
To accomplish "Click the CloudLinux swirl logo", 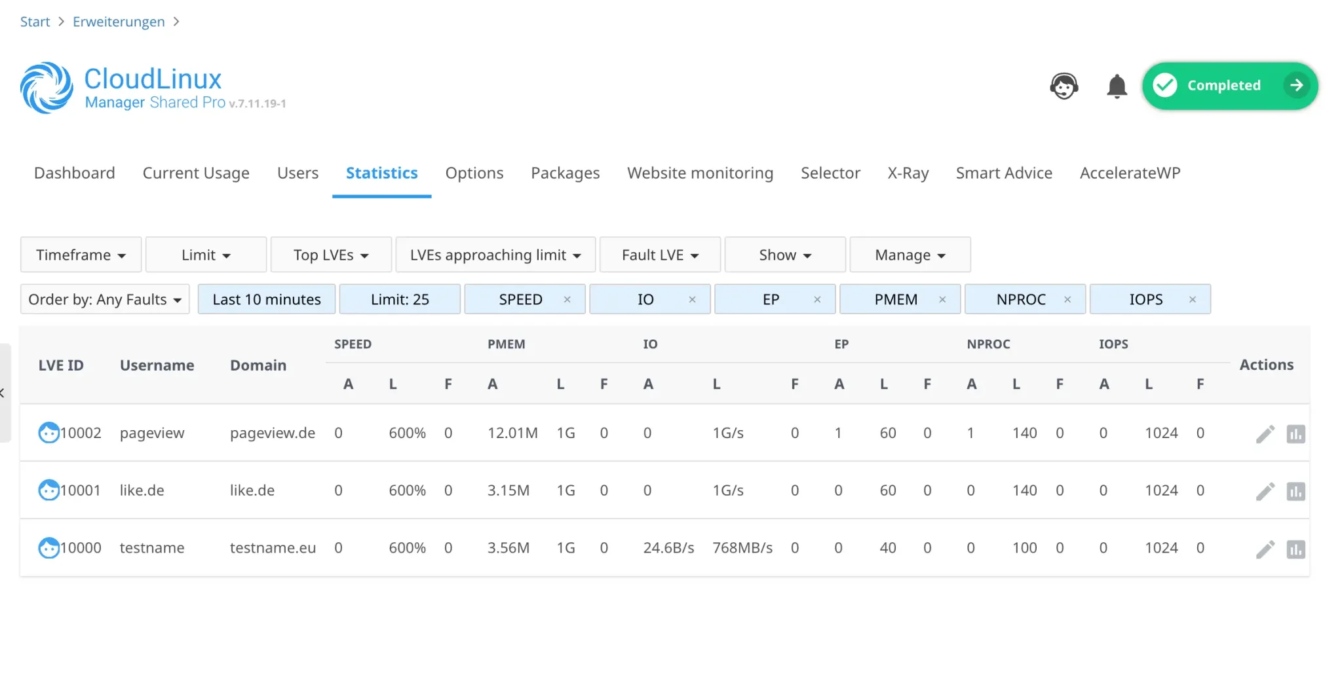I will point(47,88).
